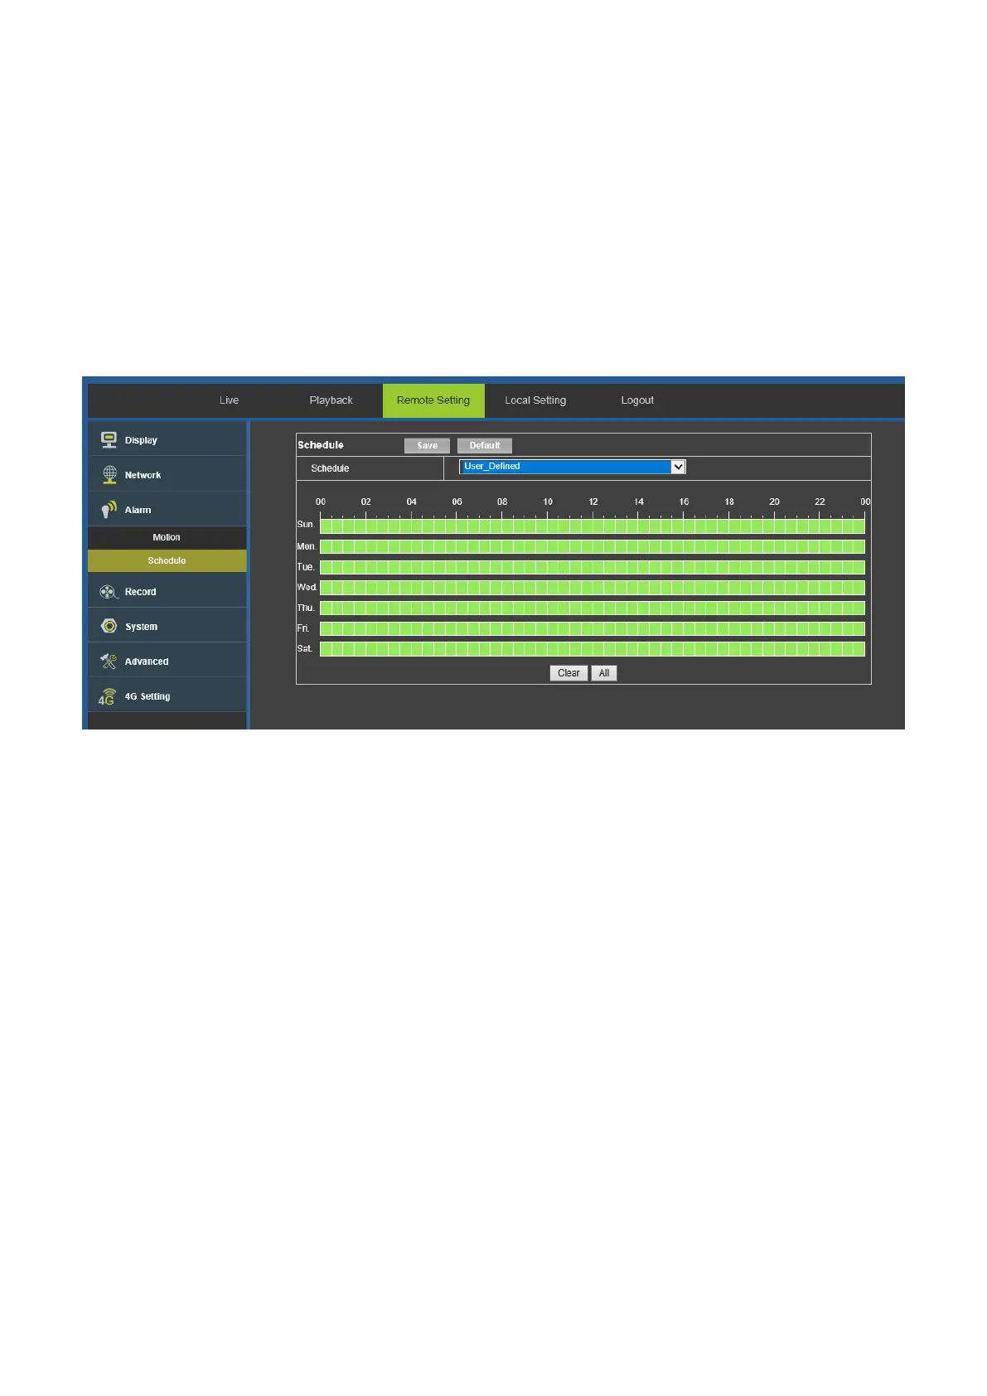Click the Default button
Image resolution: width=987 pixels, height=1396 pixels.
tap(485, 445)
